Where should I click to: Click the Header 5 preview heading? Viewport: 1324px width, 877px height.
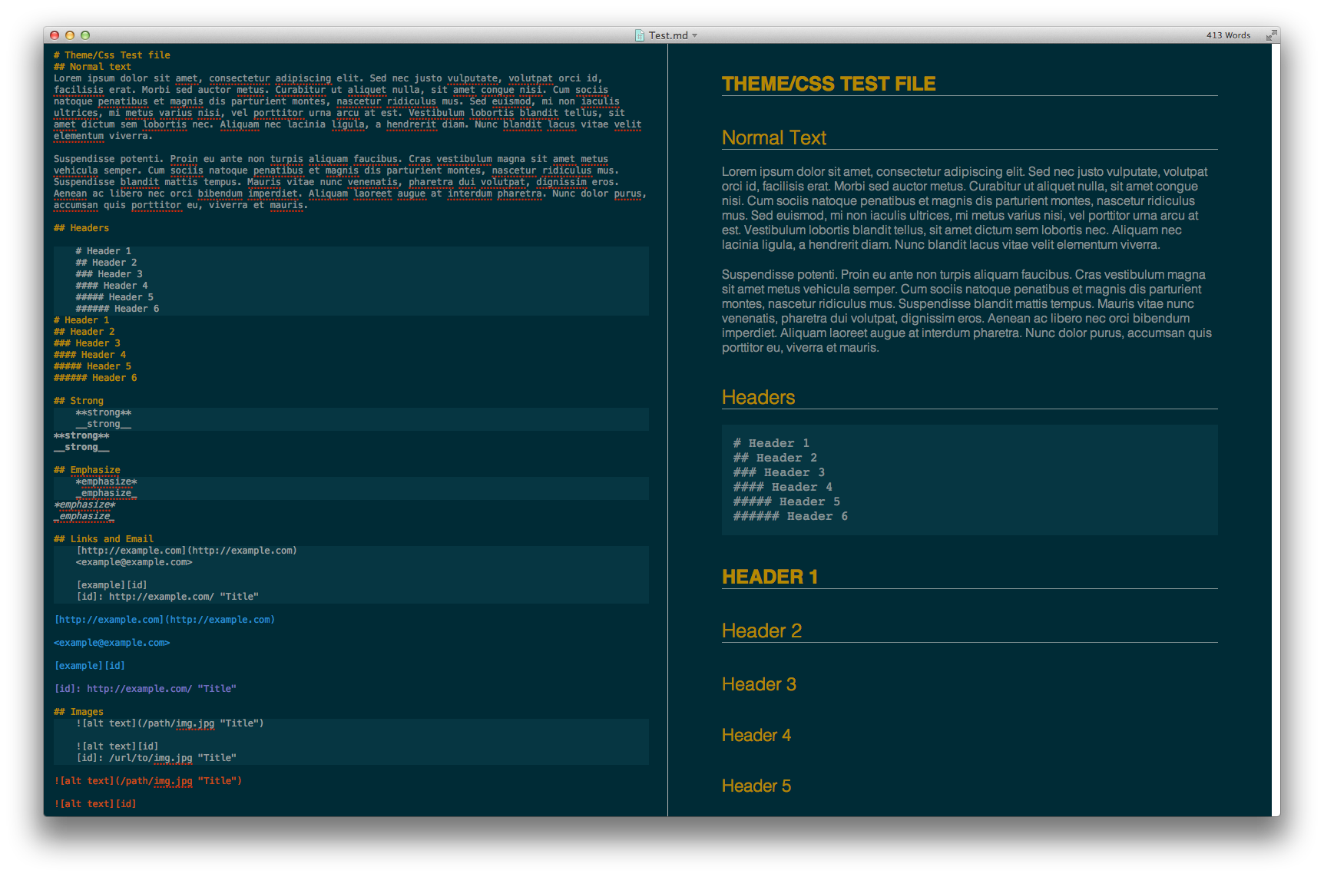click(756, 786)
